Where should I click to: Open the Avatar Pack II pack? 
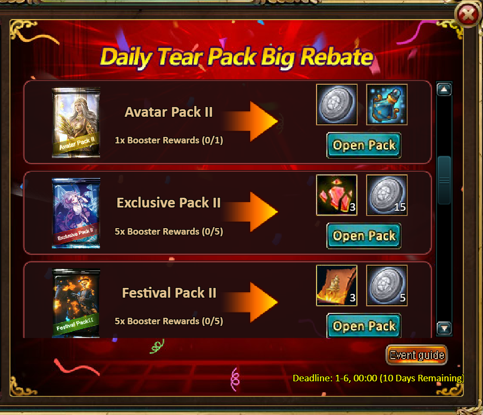[x=364, y=145]
